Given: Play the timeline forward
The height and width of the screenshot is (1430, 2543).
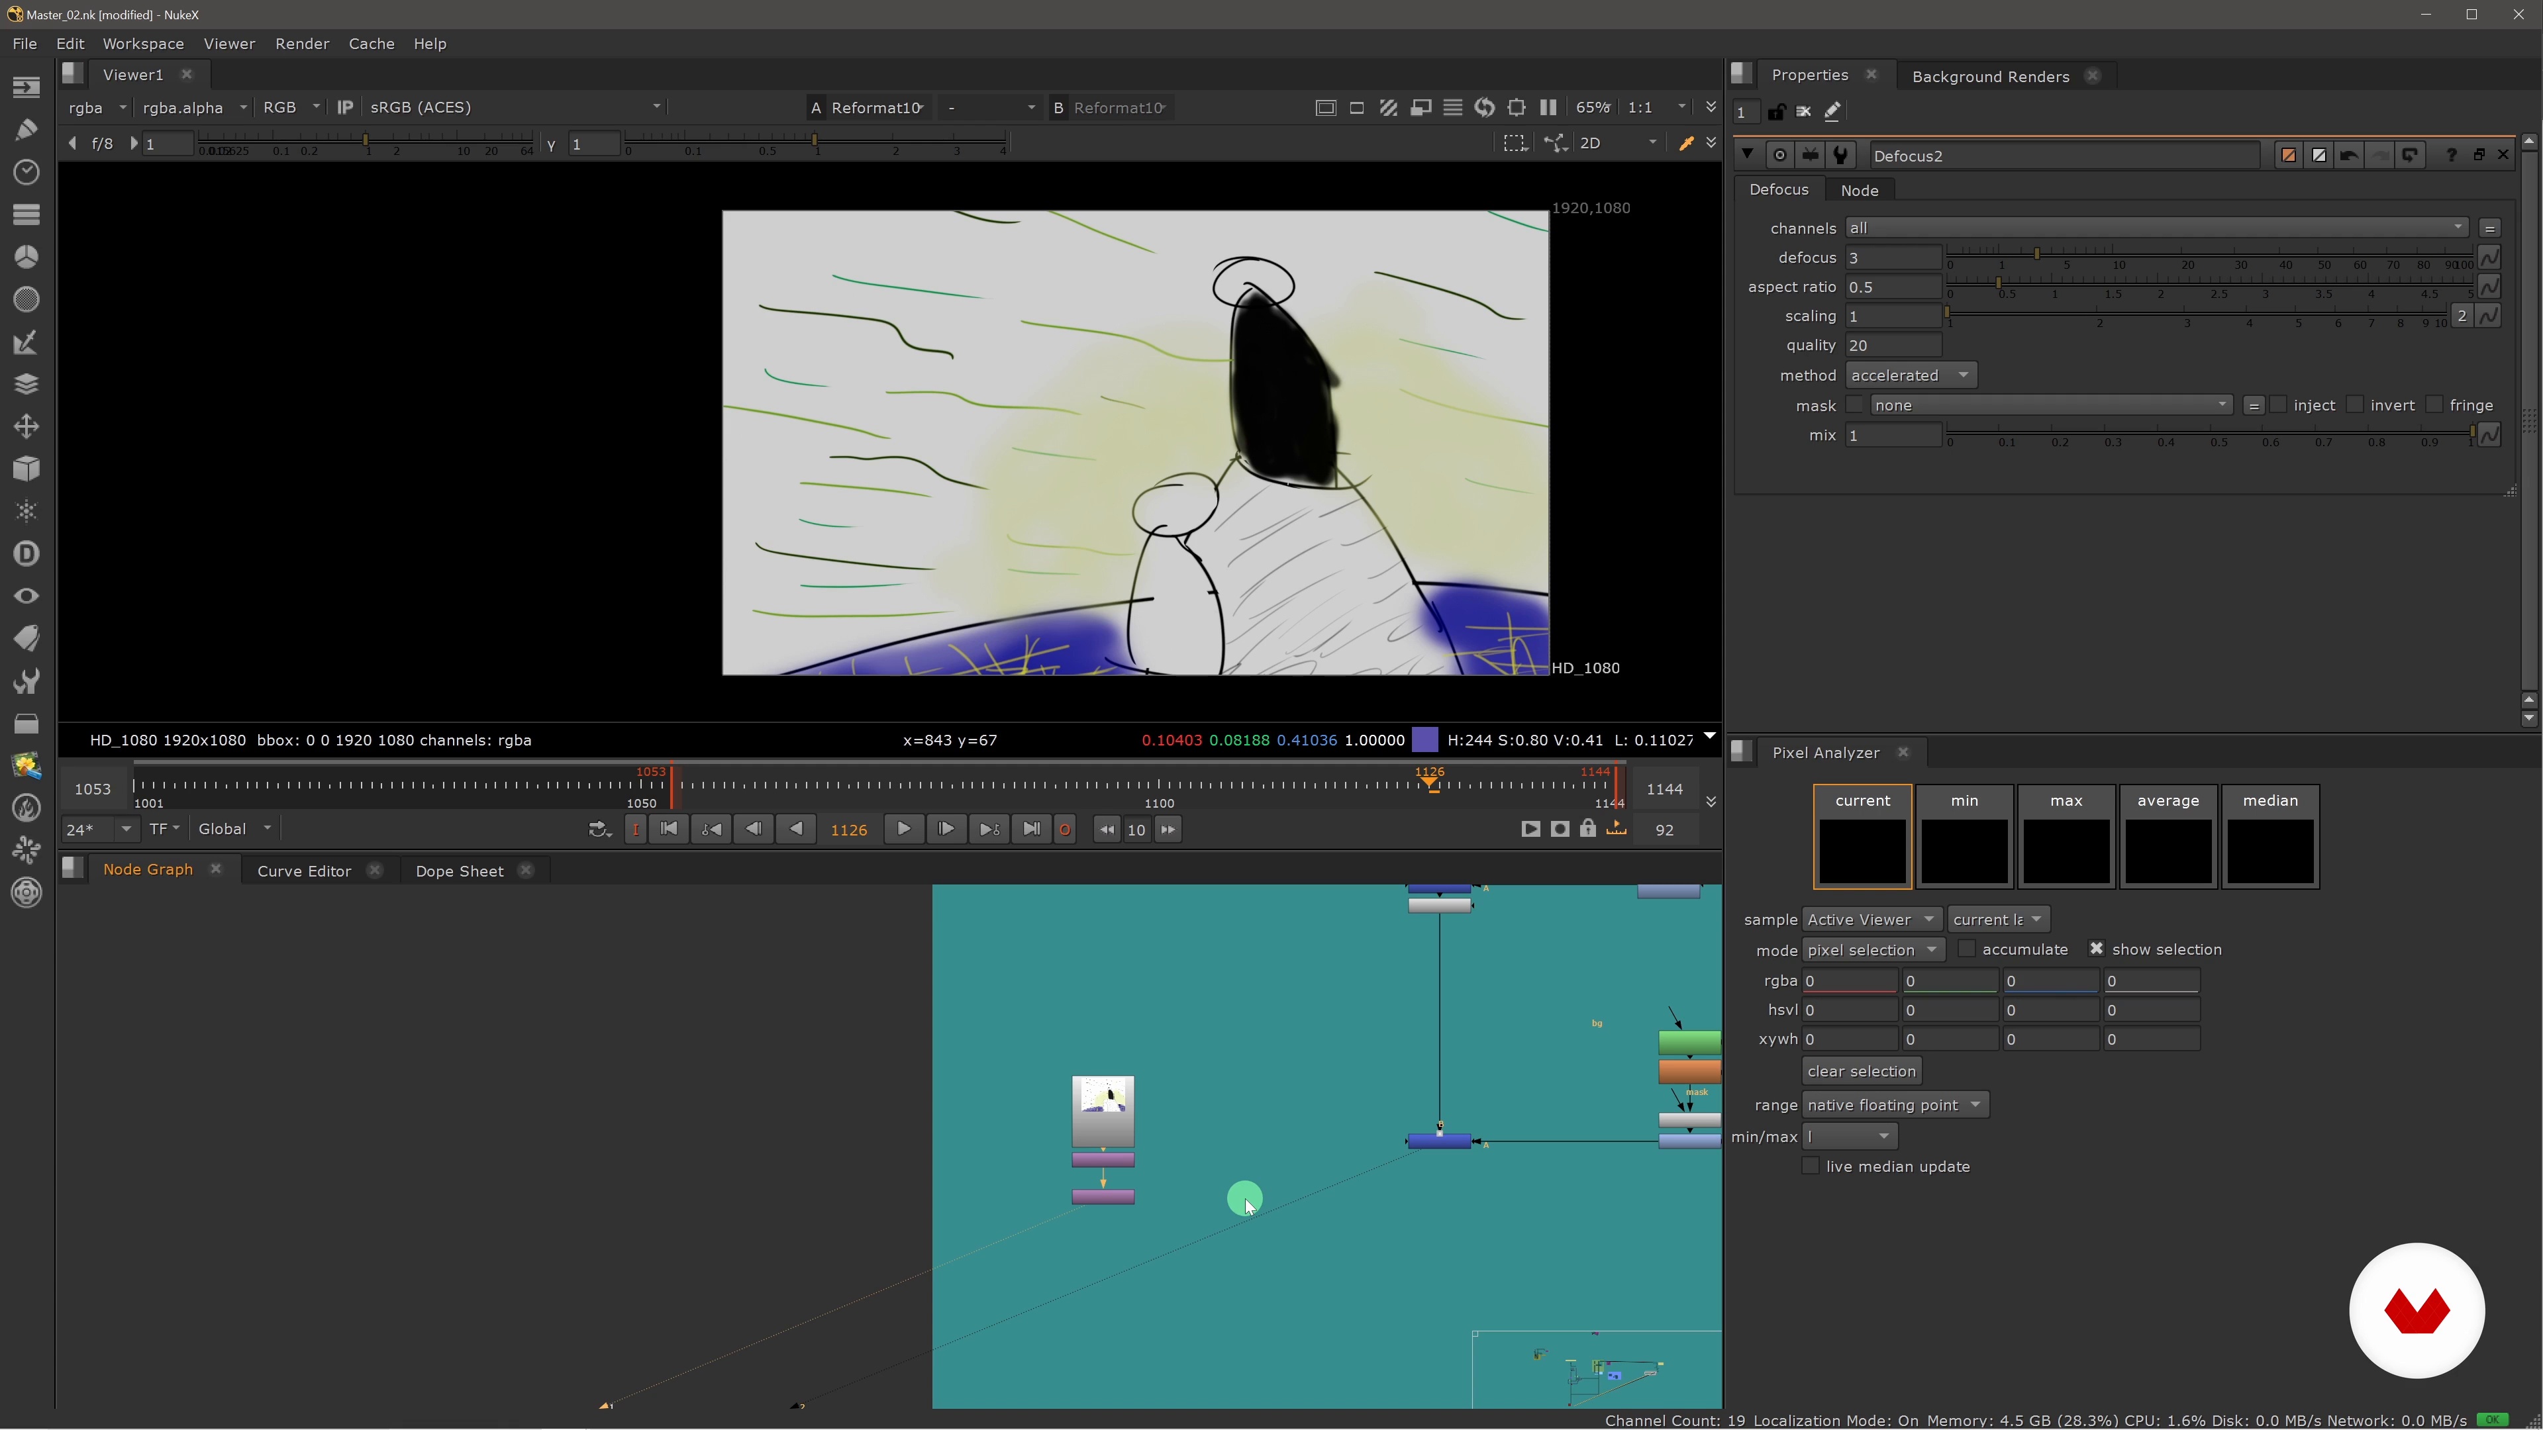Looking at the screenshot, I should click(903, 829).
